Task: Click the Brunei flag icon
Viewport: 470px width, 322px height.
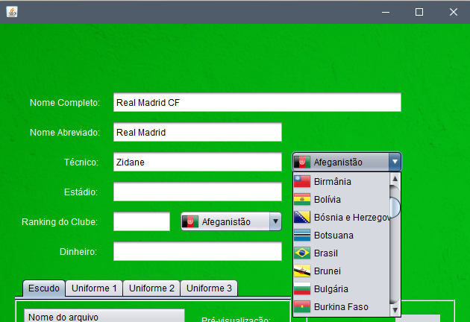Action: [x=302, y=271]
